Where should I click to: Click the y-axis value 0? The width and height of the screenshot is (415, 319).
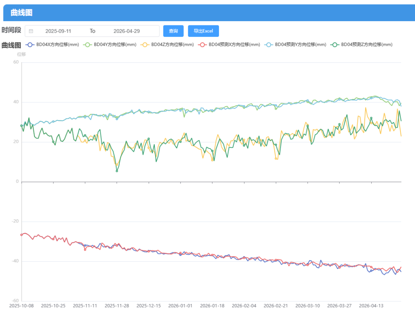point(17,182)
